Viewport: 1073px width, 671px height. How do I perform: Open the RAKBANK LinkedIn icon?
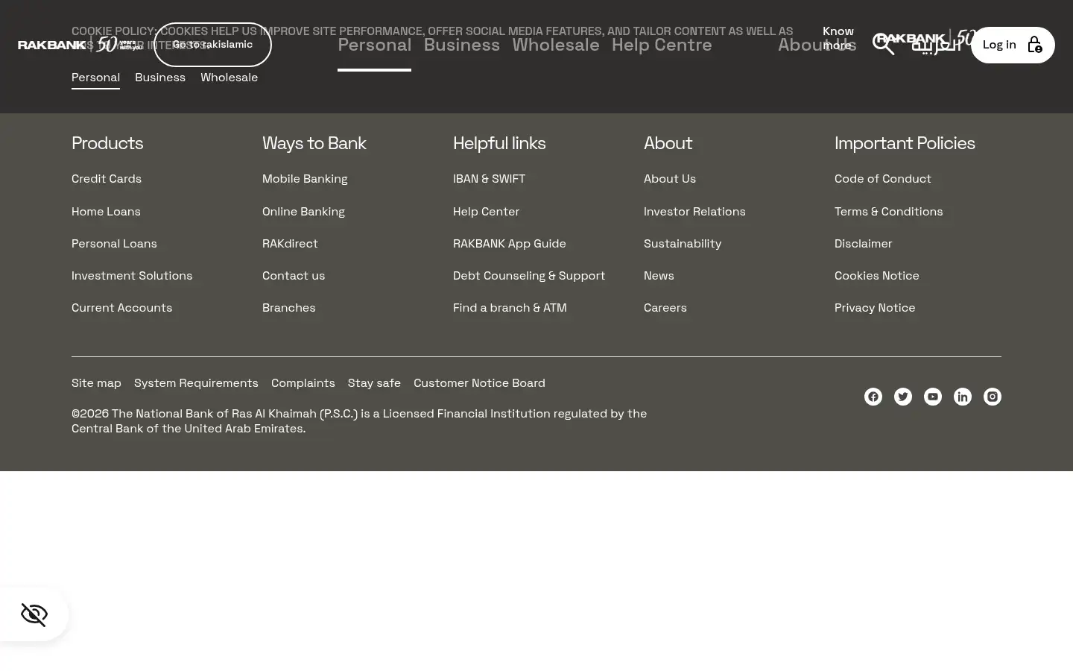pyautogui.click(x=963, y=397)
